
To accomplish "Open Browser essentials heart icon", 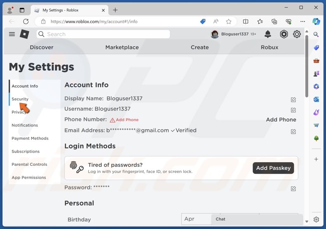I will pyautogui.click(x=288, y=21).
